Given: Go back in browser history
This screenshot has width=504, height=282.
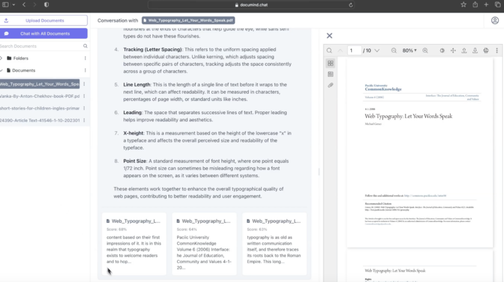Looking at the screenshot, I should click(24, 5).
